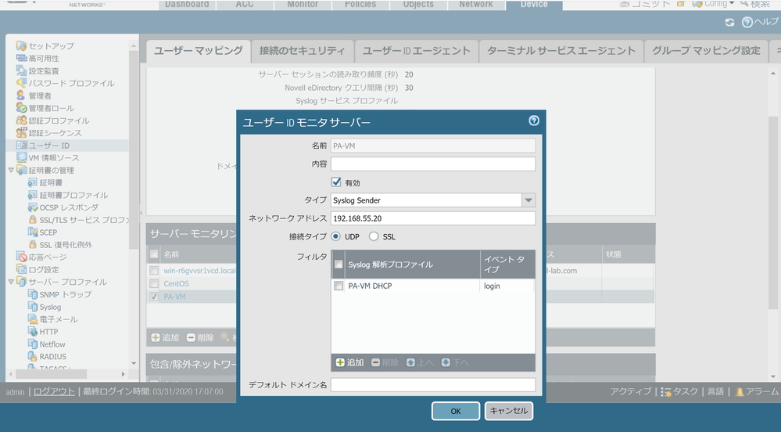Screen dimensions: 781x432
Task: Click the 電子メール profile icon
Action: pyautogui.click(x=32, y=319)
